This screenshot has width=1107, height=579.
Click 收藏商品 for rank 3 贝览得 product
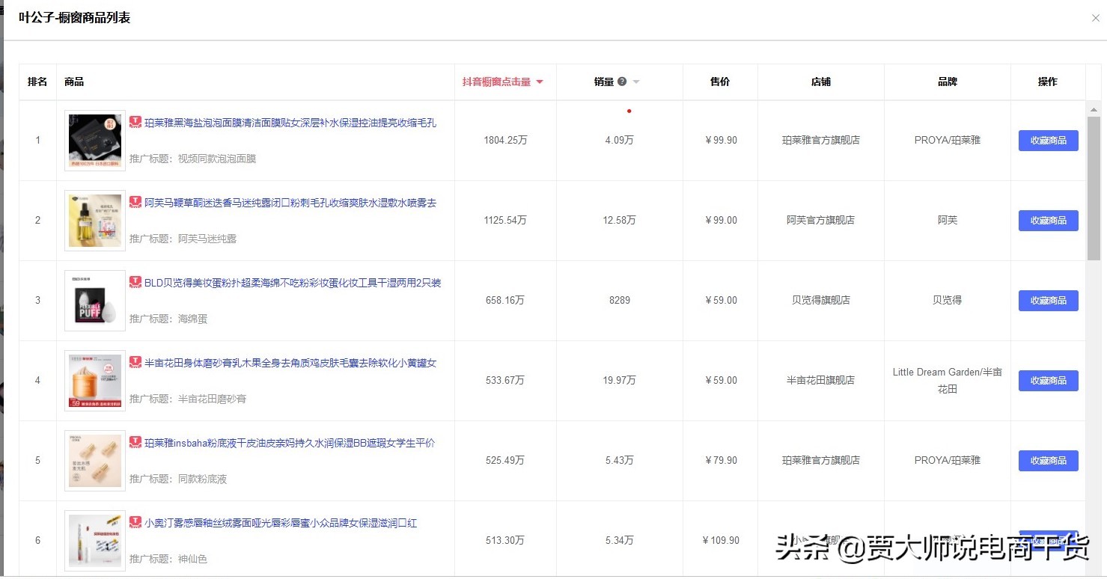pos(1048,301)
